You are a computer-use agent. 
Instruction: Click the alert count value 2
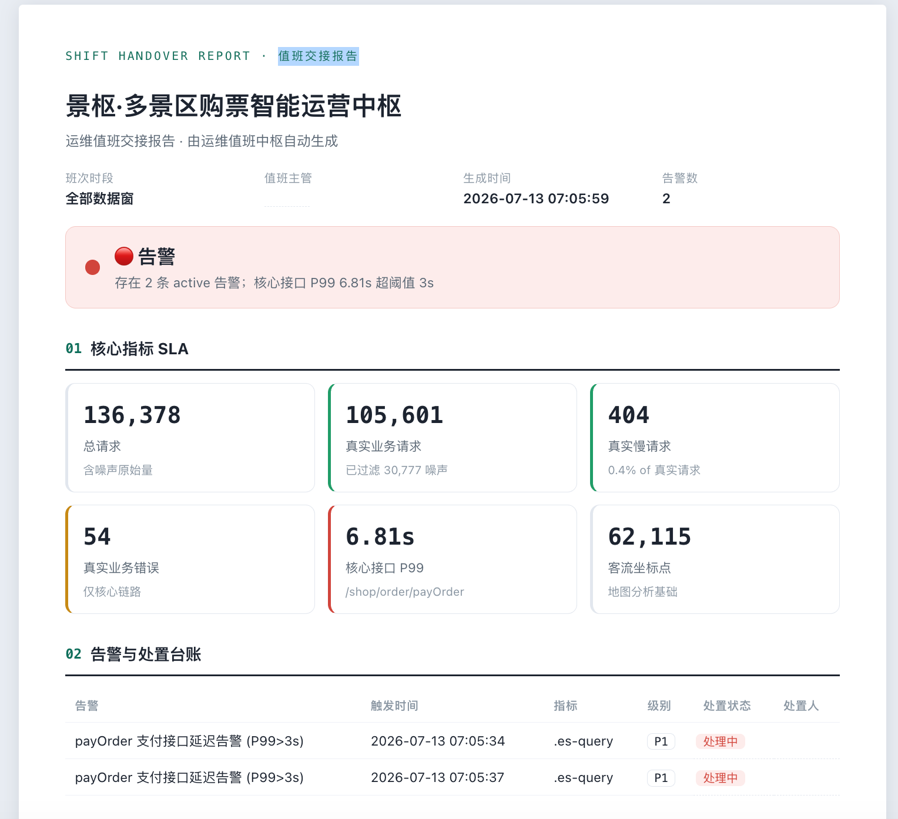coord(666,199)
